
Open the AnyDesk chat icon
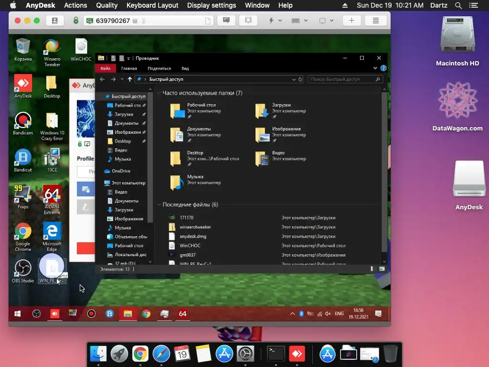[x=226, y=21]
